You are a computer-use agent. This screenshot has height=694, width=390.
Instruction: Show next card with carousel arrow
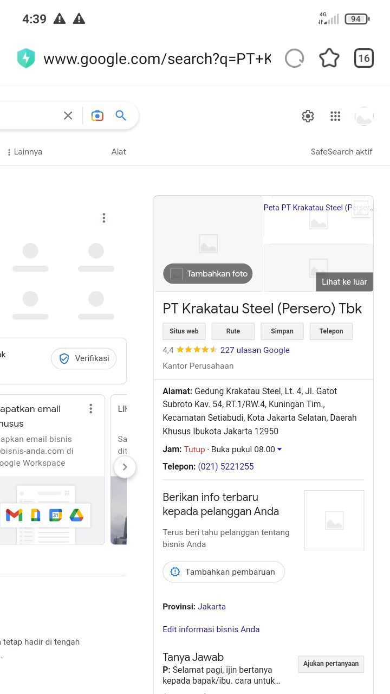(x=125, y=467)
